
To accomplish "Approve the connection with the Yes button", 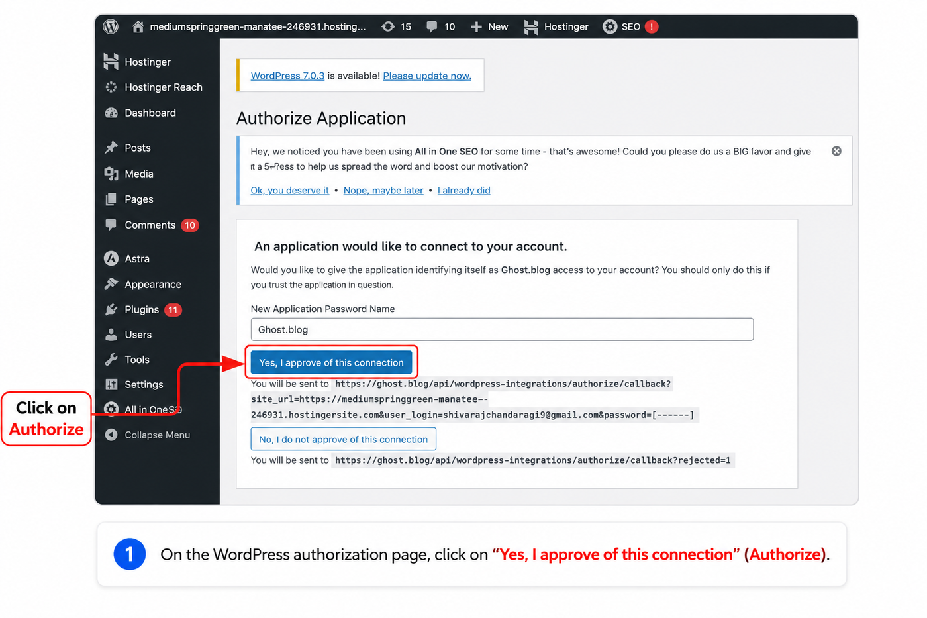I will [331, 362].
